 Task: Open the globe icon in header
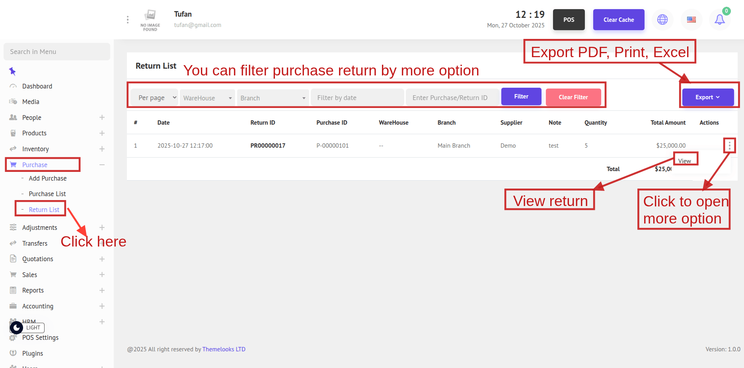662,19
